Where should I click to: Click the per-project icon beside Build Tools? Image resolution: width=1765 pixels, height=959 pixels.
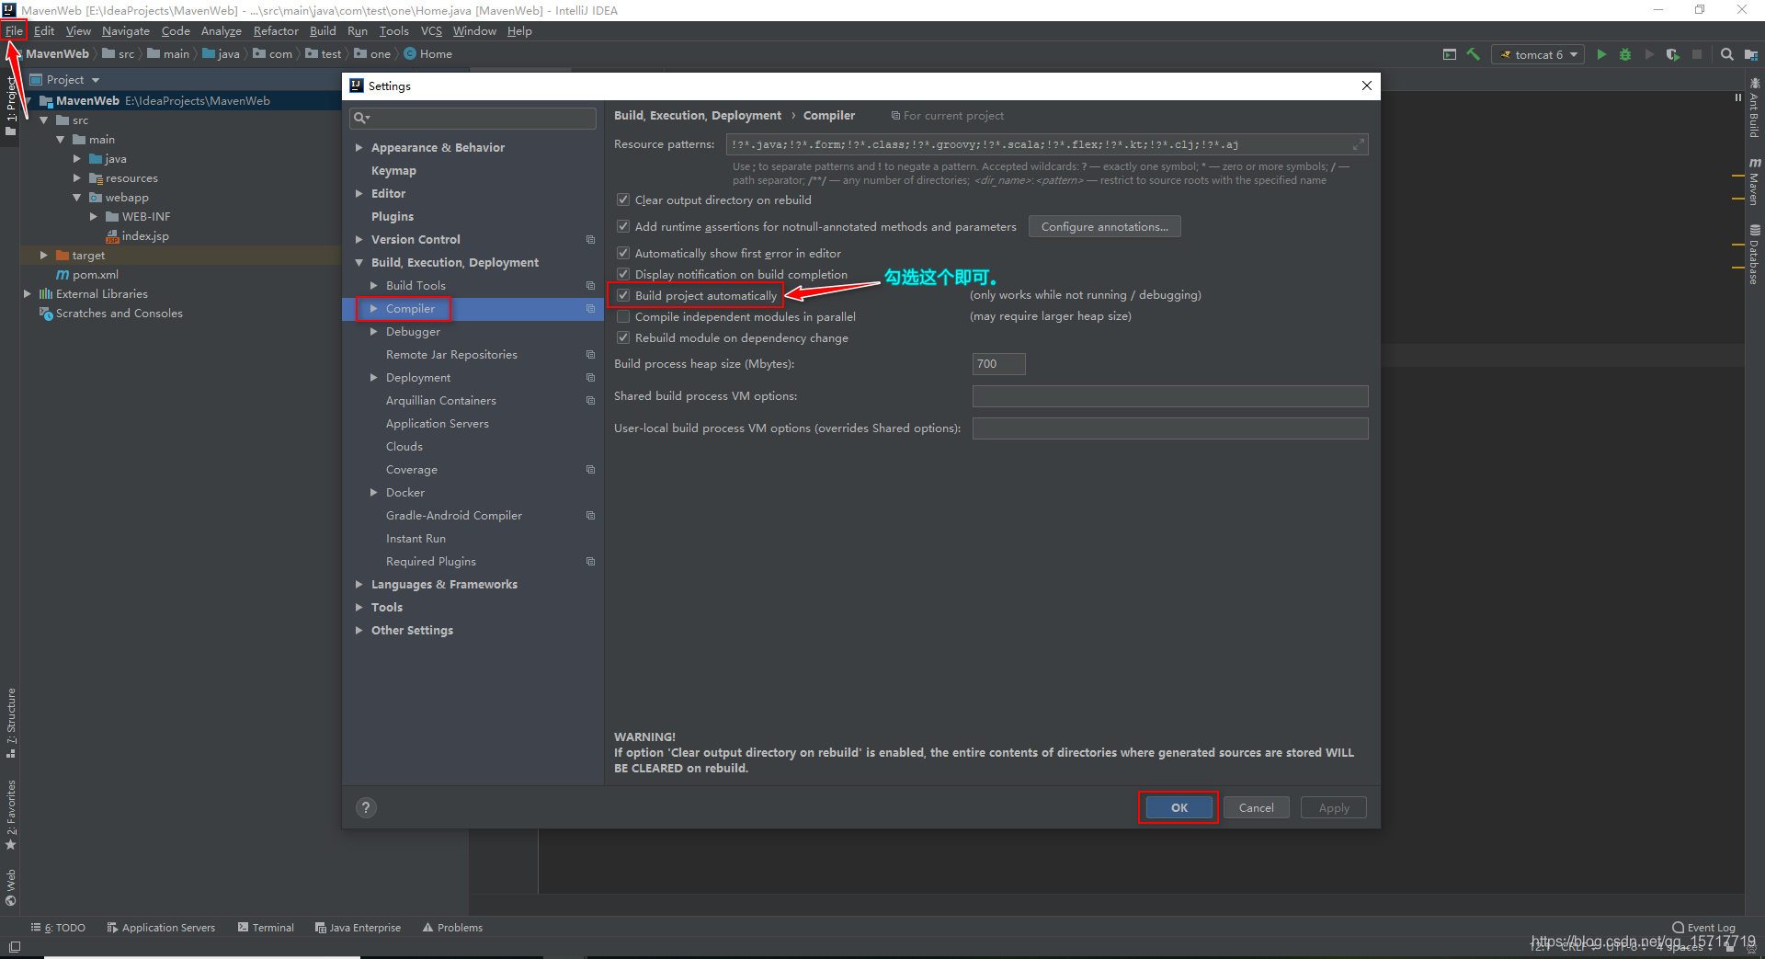(590, 286)
